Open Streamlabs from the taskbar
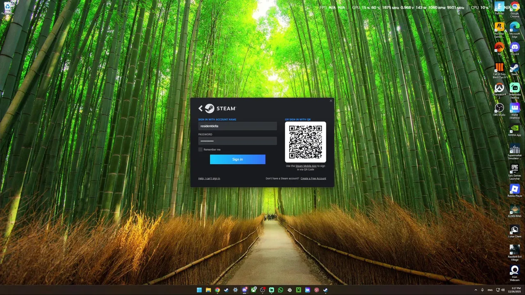525x295 pixels. point(272,290)
